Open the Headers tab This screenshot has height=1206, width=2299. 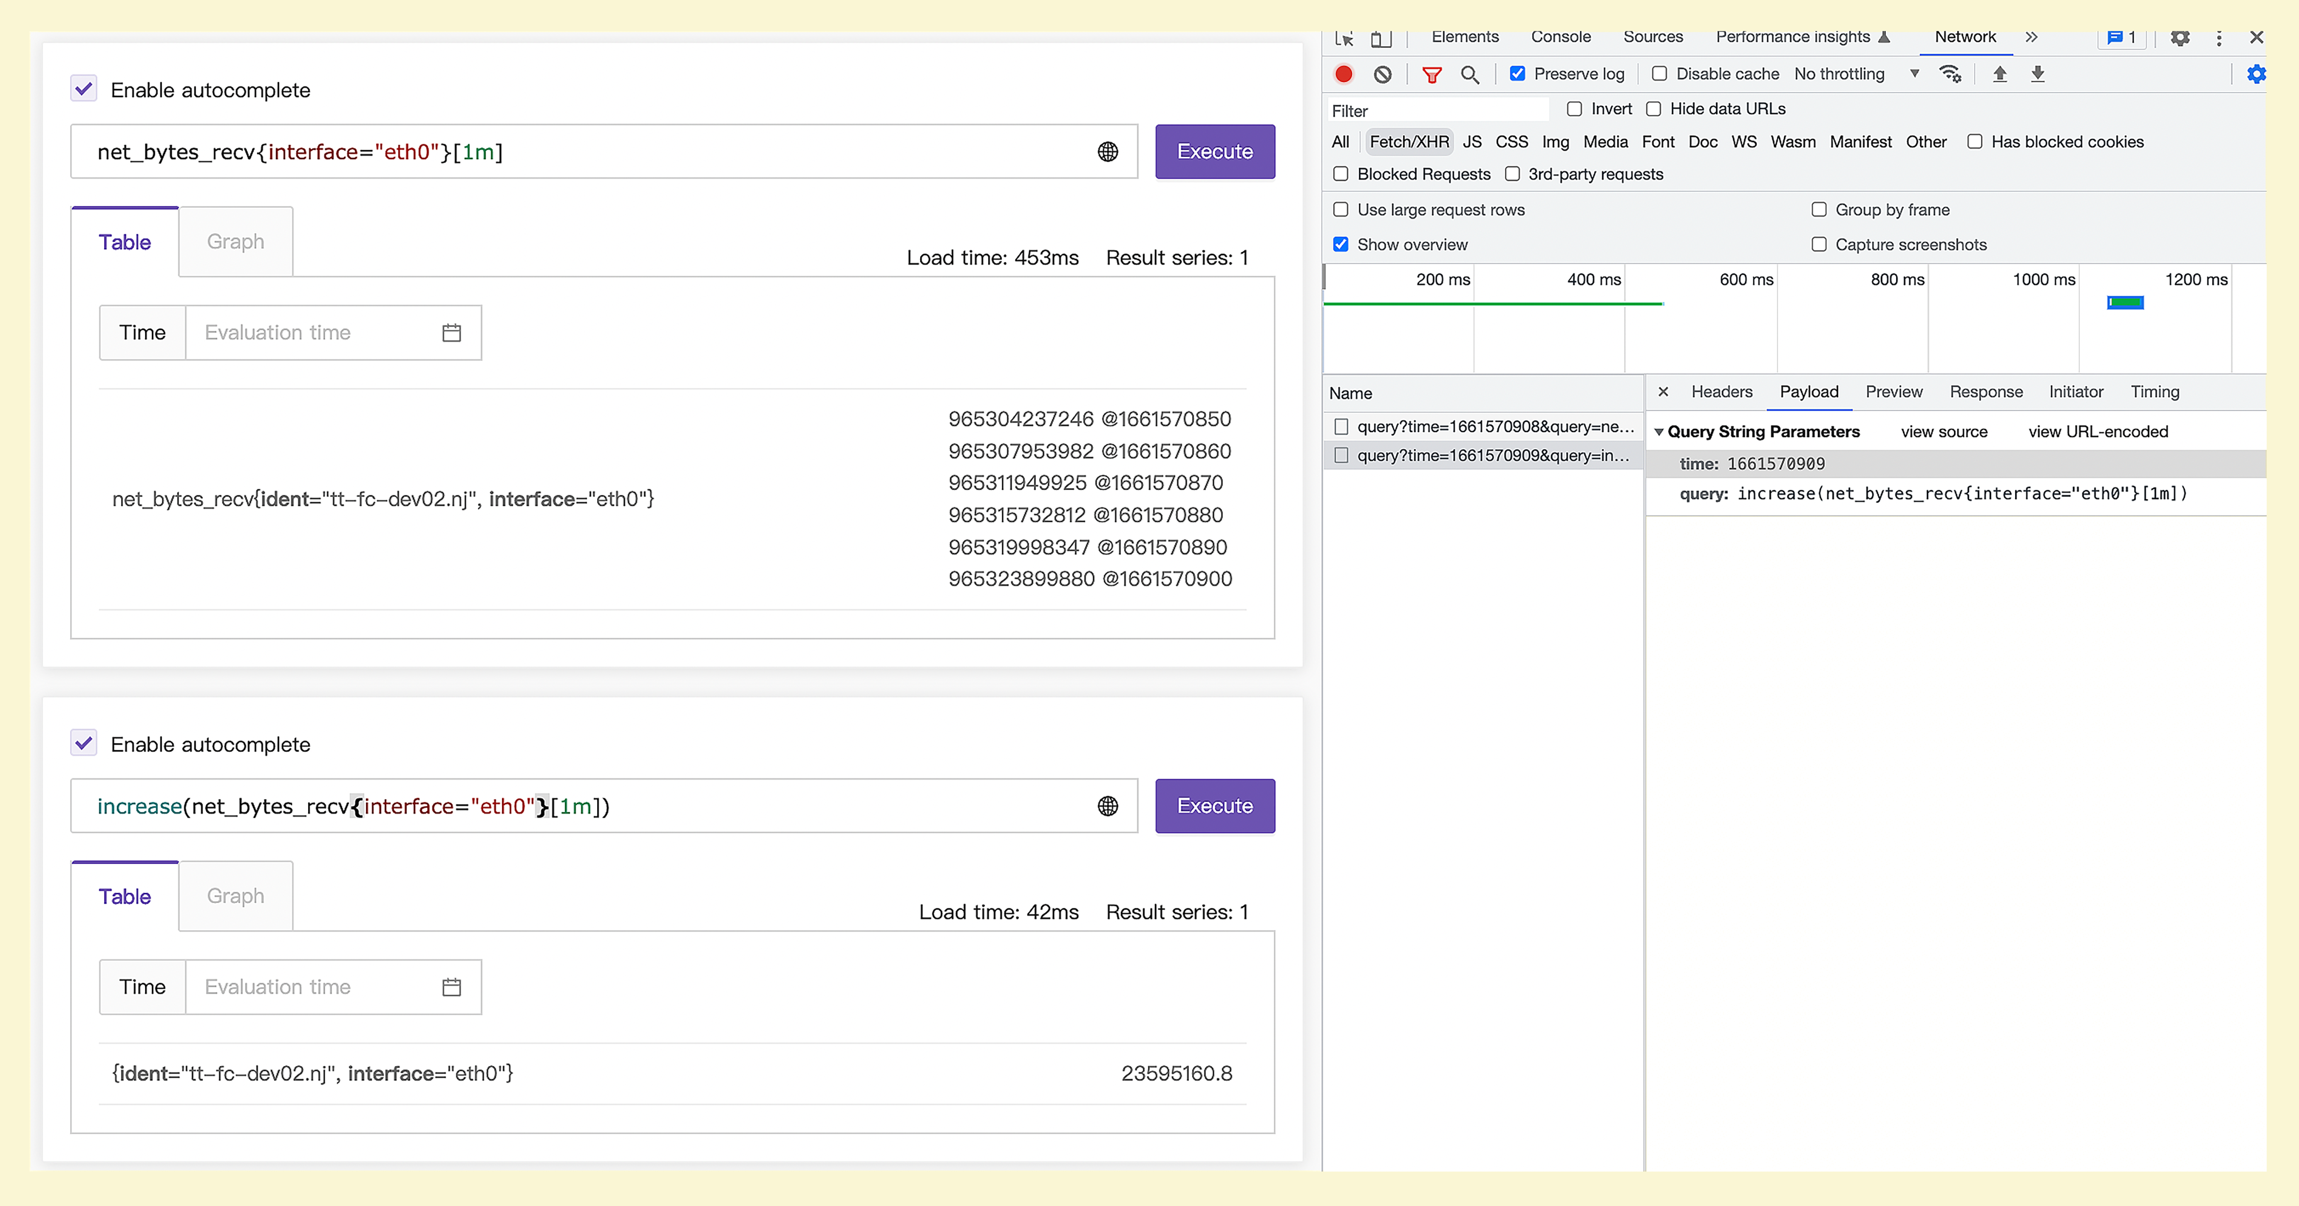pos(1721,392)
